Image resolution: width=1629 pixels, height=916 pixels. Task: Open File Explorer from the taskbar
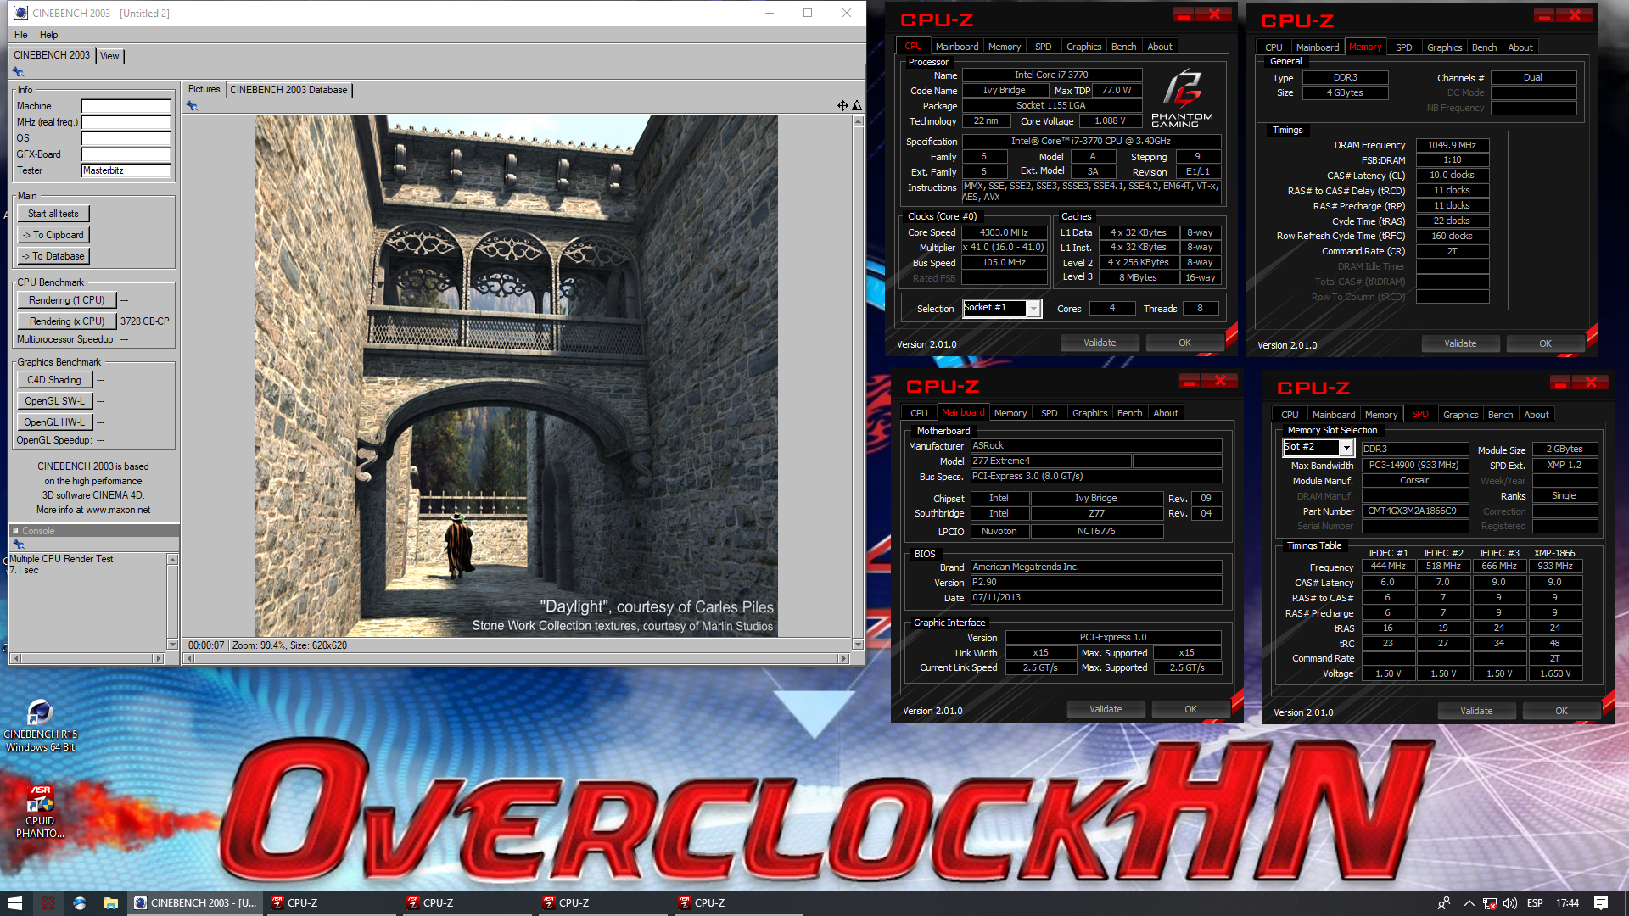click(x=111, y=903)
